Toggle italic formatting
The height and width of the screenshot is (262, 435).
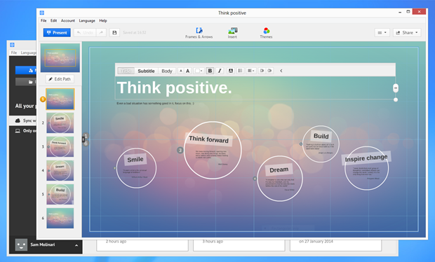point(220,71)
